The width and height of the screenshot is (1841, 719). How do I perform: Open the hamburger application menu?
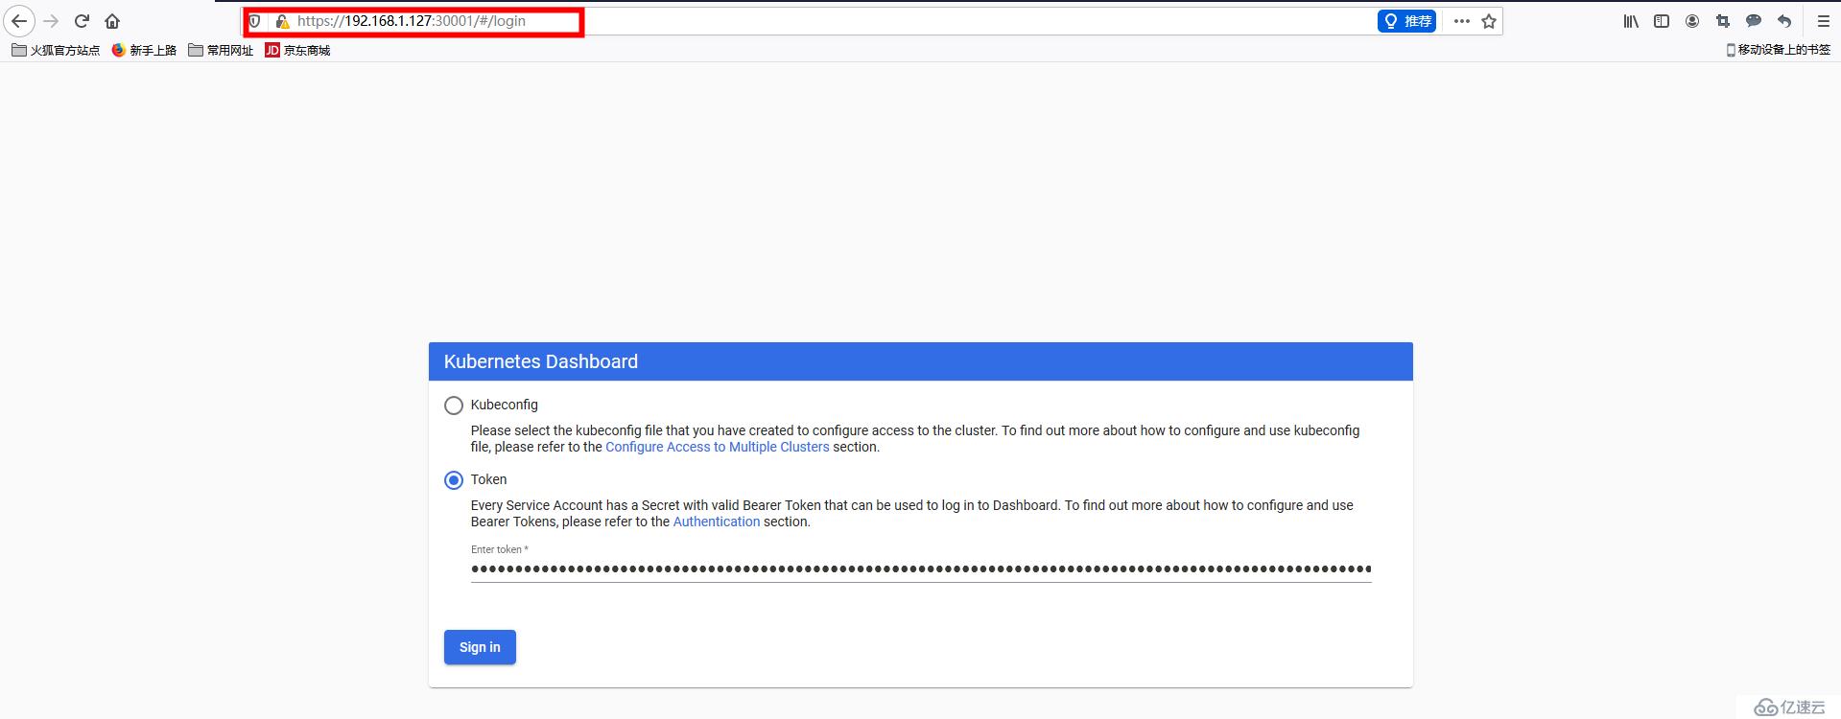point(1824,21)
